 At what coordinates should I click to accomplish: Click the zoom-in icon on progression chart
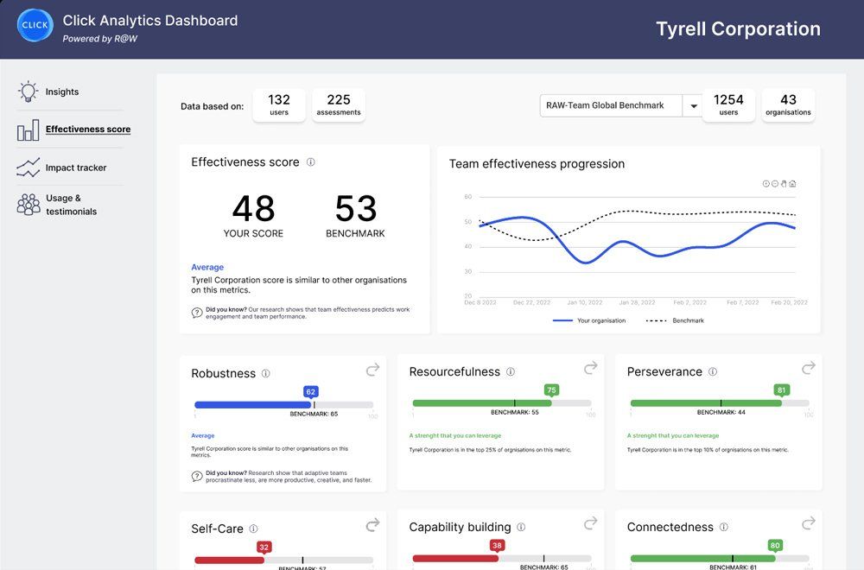click(x=766, y=183)
